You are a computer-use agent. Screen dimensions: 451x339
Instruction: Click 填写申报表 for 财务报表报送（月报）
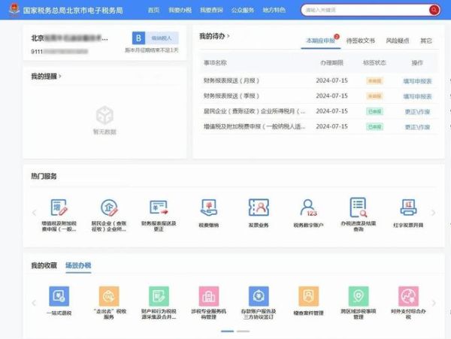tap(417, 81)
